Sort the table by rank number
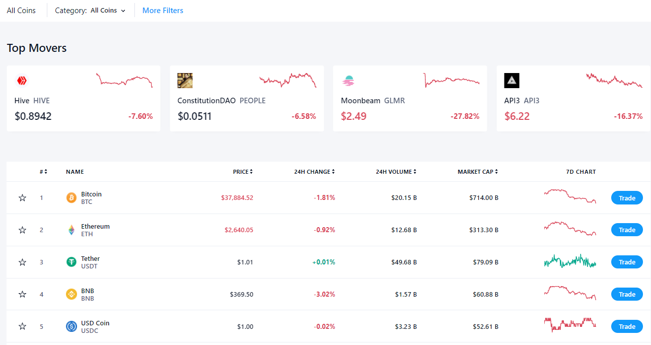The height and width of the screenshot is (345, 651). pos(43,172)
